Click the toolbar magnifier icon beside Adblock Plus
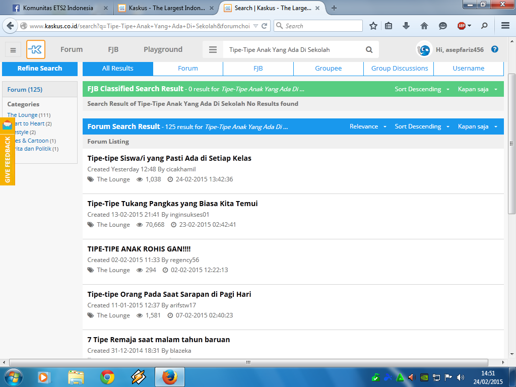The height and width of the screenshot is (387, 516). point(484,26)
